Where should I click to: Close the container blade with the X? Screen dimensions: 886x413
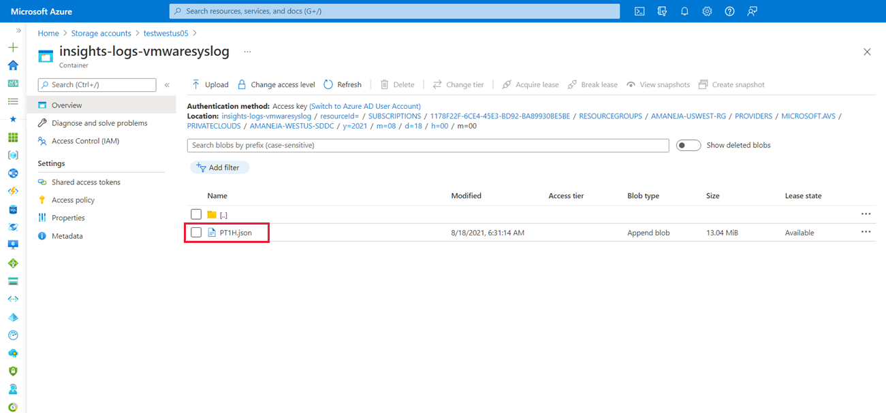click(x=867, y=52)
